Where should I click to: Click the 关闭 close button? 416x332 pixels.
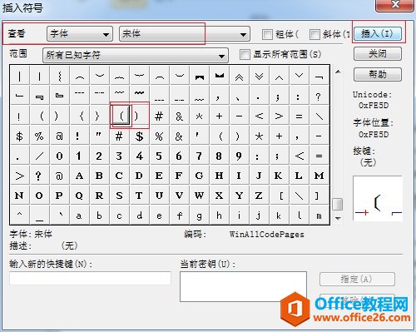378,53
